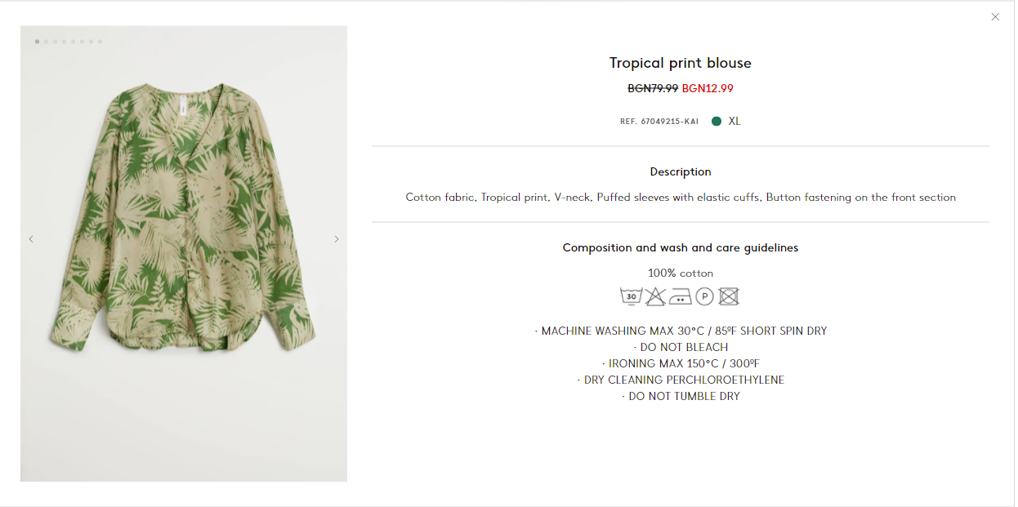
Task: Select the first carousel dot indicator
Action: click(x=37, y=41)
